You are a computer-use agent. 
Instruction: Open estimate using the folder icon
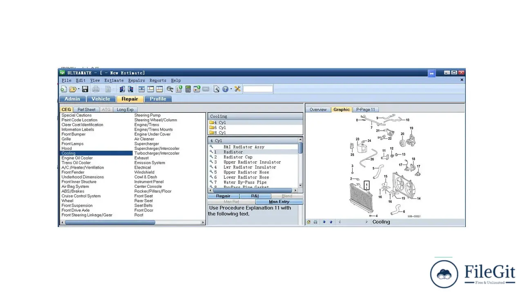(73, 89)
